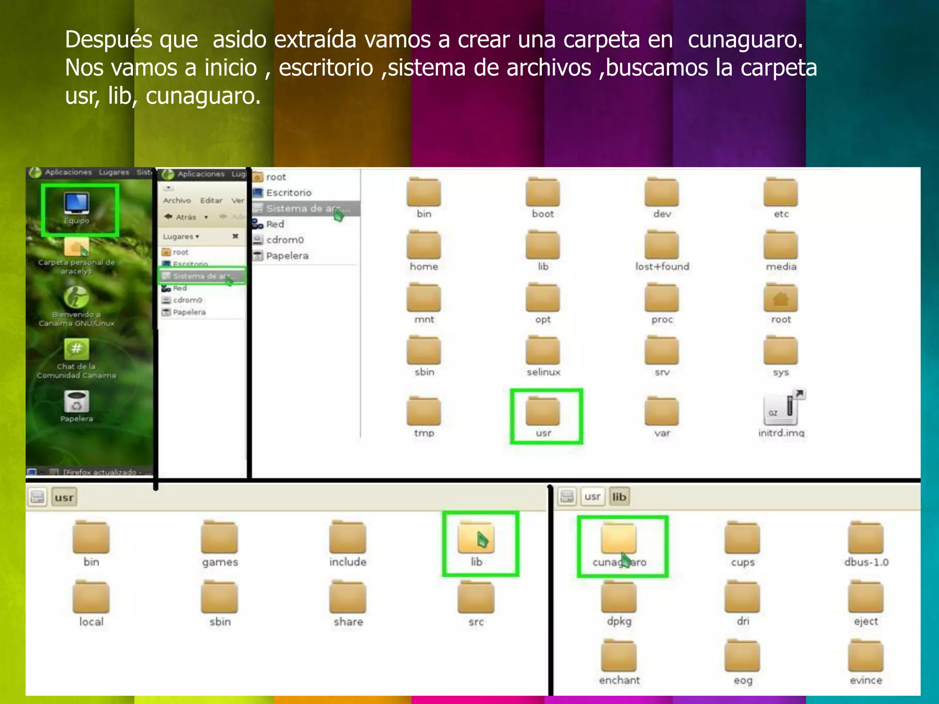This screenshot has width=939, height=704.
Task: Open the dri folder
Action: pyautogui.click(x=742, y=604)
